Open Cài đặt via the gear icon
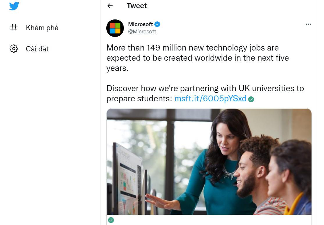The height and width of the screenshot is (225, 324). pos(14,49)
